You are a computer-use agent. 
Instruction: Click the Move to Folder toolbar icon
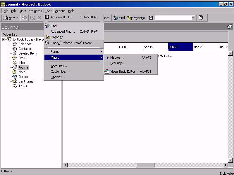click(33, 18)
